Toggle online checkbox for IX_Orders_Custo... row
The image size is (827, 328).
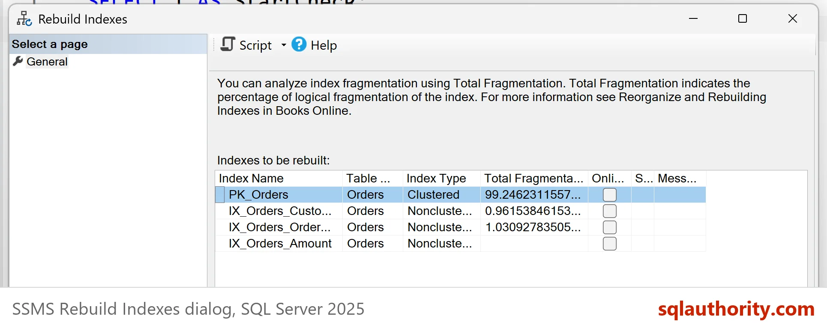click(610, 211)
